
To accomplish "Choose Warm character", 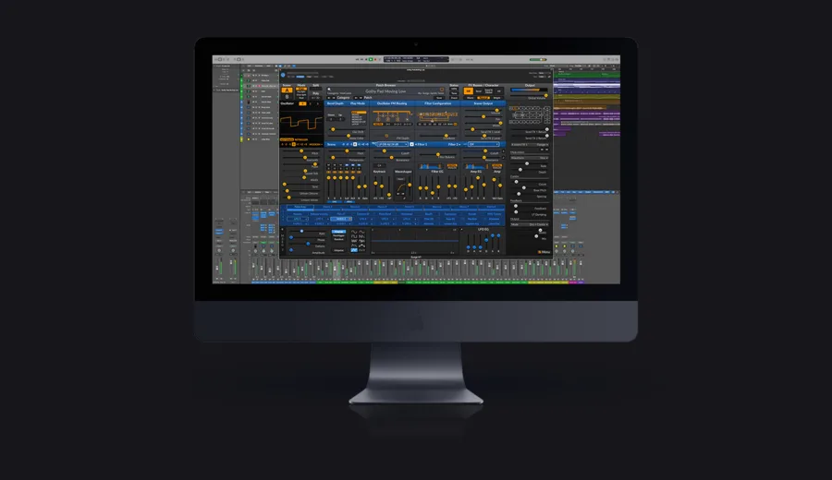I will 470,98.
